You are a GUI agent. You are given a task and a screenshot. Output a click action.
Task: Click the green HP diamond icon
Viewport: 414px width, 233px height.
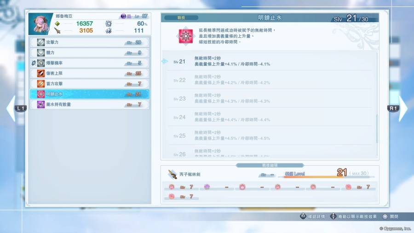(x=57, y=24)
